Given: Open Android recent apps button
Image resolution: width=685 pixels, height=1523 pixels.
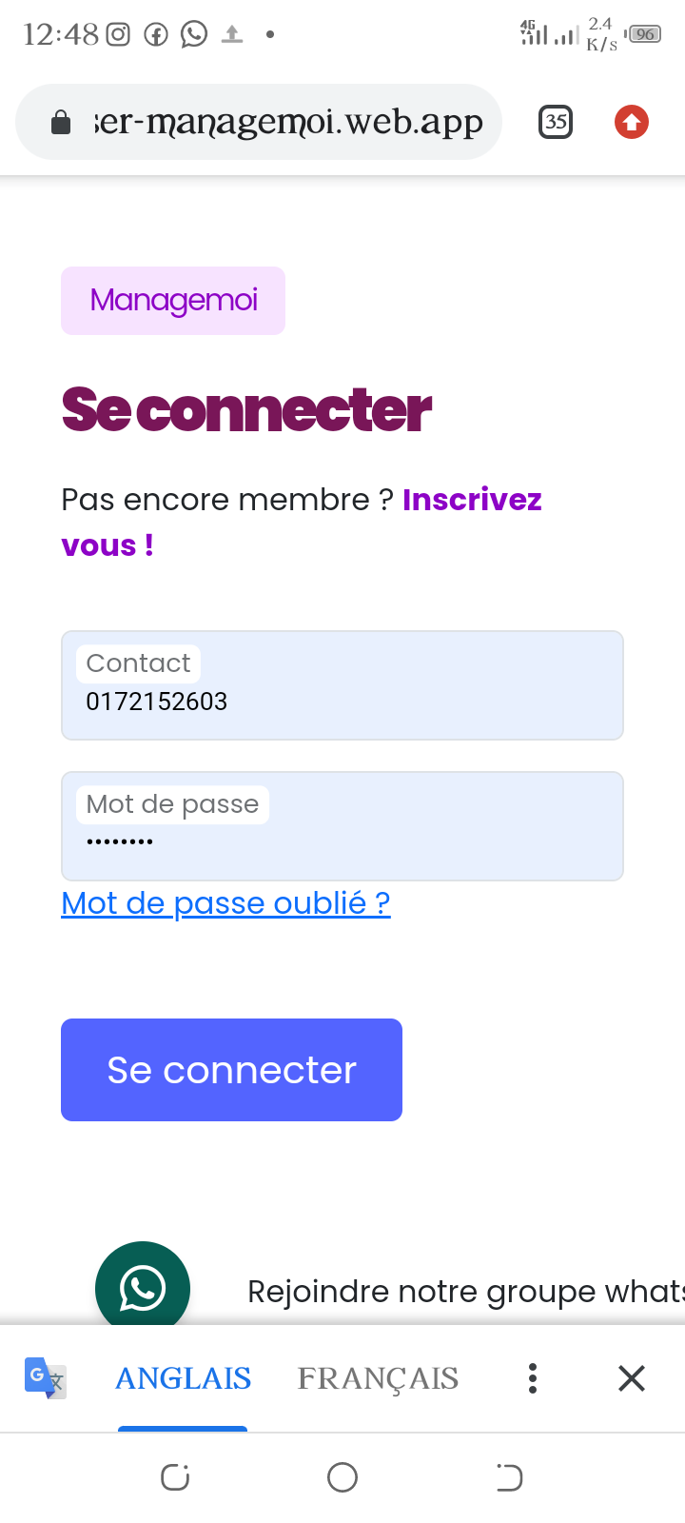Looking at the screenshot, I should [175, 1477].
